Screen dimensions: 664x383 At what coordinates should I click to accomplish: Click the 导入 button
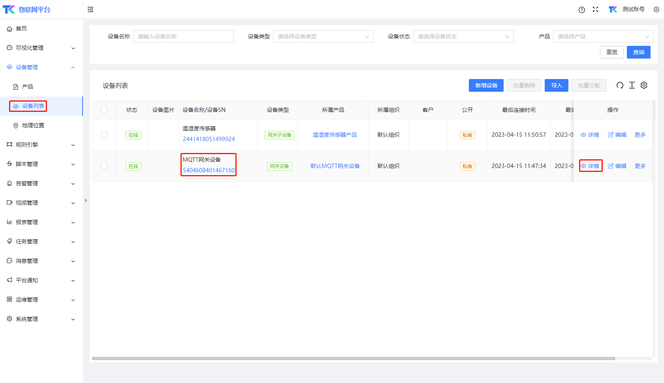(556, 85)
